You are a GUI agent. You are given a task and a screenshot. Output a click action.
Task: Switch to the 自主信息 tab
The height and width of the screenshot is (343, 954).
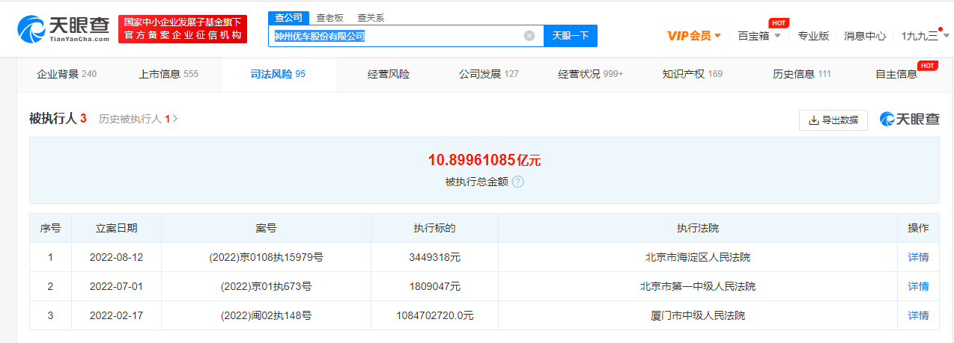click(x=896, y=74)
